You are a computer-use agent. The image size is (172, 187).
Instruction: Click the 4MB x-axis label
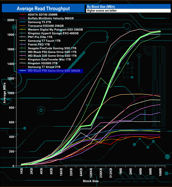tap(140, 171)
